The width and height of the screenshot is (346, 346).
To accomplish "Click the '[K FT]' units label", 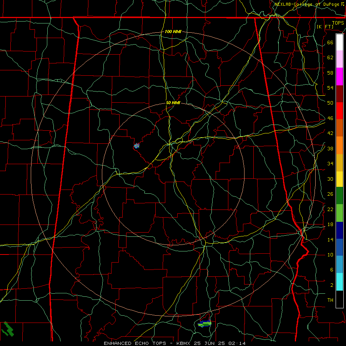I will pyautogui.click(x=325, y=27).
